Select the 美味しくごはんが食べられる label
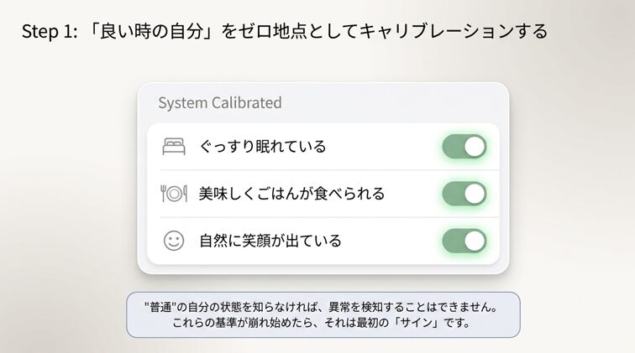Screen dimensions: 635x353 pos(291,194)
